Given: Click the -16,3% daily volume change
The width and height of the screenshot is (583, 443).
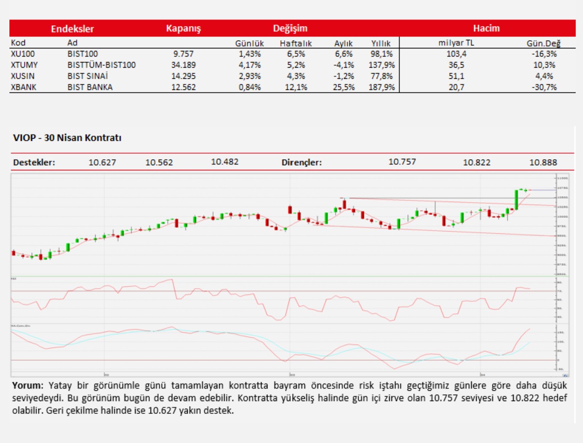Looking at the screenshot, I should pyautogui.click(x=544, y=54).
